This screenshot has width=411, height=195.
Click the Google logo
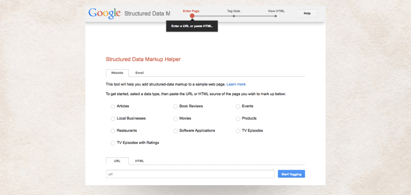(x=104, y=14)
